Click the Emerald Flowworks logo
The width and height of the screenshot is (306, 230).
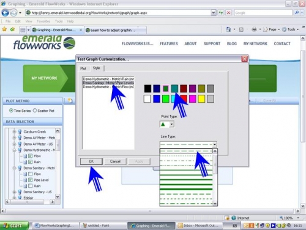point(45,43)
